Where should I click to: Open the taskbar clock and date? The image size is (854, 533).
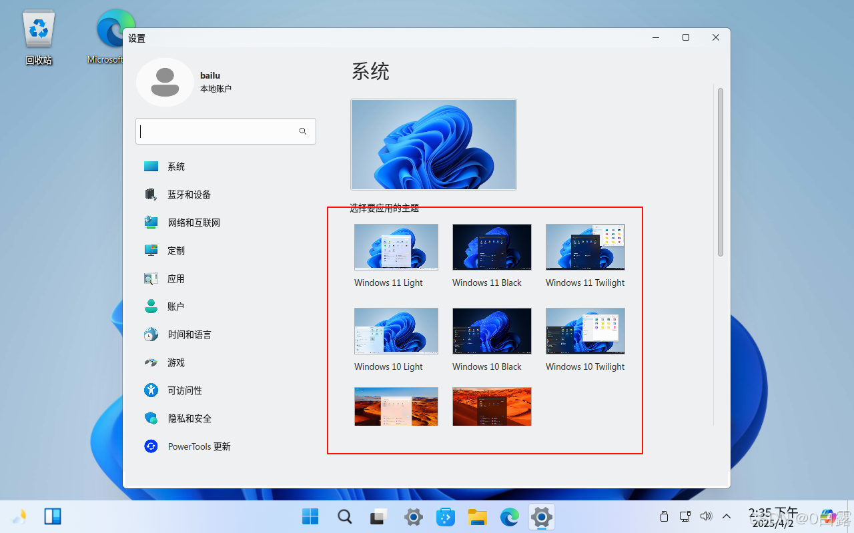(x=773, y=517)
